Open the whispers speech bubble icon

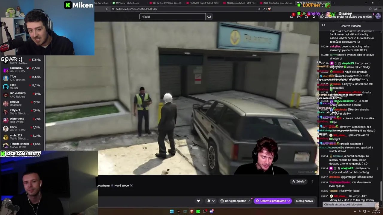306,16
